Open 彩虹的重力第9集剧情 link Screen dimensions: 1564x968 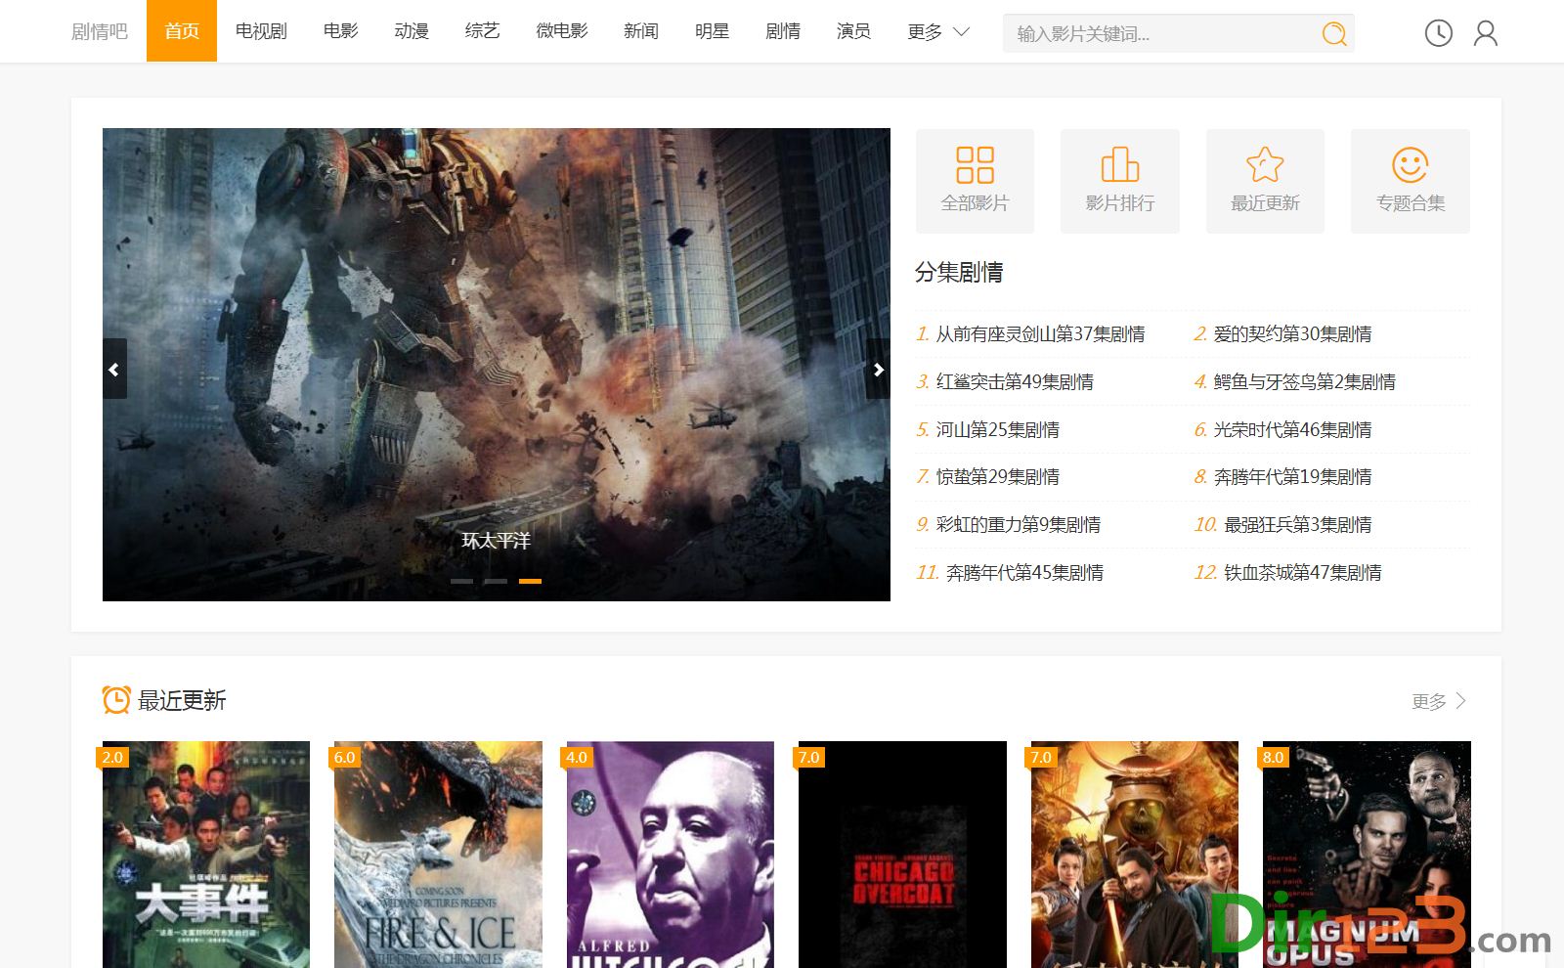click(1018, 524)
